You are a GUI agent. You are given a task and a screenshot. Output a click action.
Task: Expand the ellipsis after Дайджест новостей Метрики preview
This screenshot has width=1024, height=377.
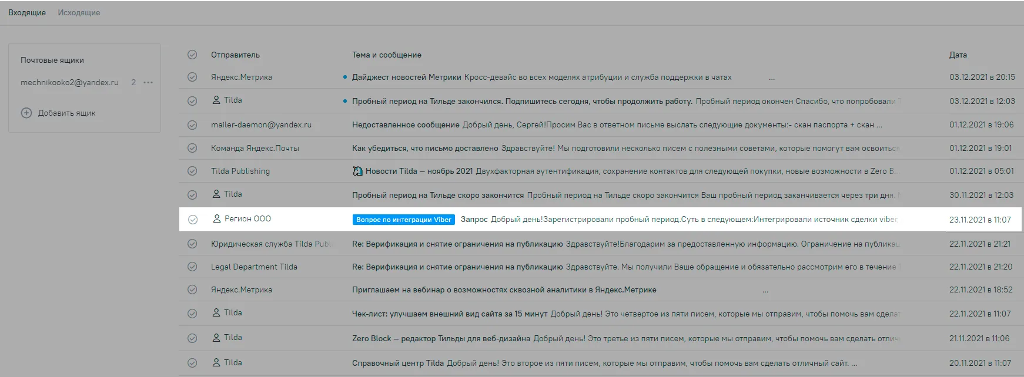point(772,78)
